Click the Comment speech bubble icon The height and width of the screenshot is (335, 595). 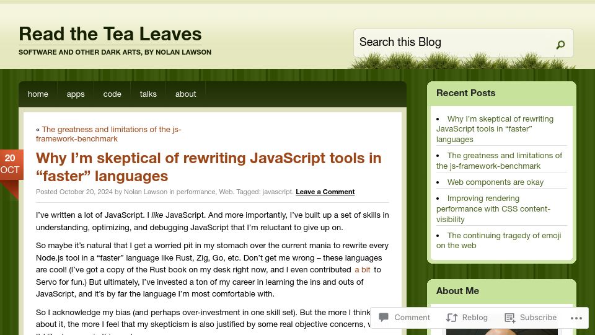[384, 317]
